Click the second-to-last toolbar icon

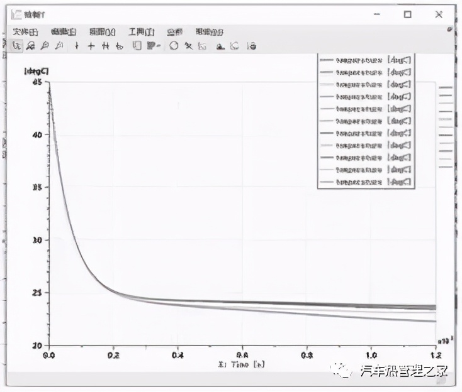coord(235,46)
